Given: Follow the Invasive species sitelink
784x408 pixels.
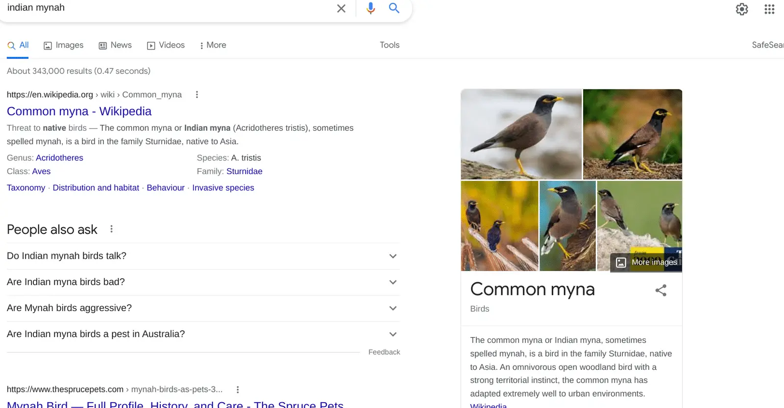Looking at the screenshot, I should [x=223, y=188].
